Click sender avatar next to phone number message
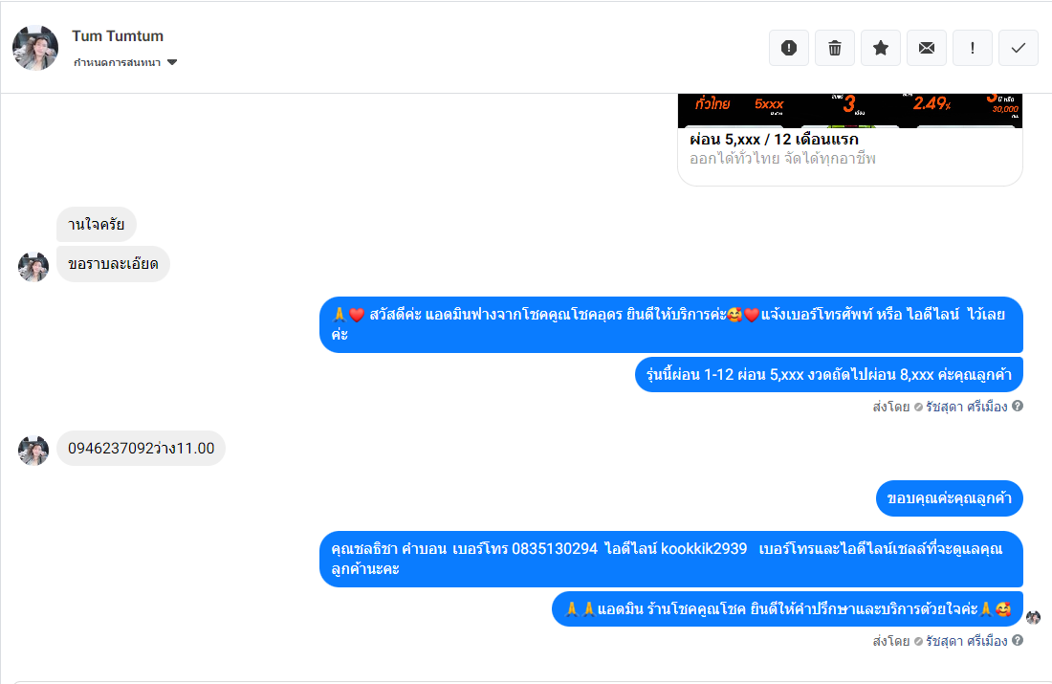 pyautogui.click(x=33, y=451)
